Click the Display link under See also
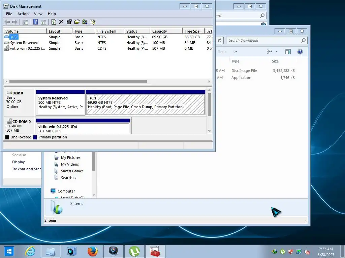The width and height of the screenshot is (345, 258). [18, 162]
